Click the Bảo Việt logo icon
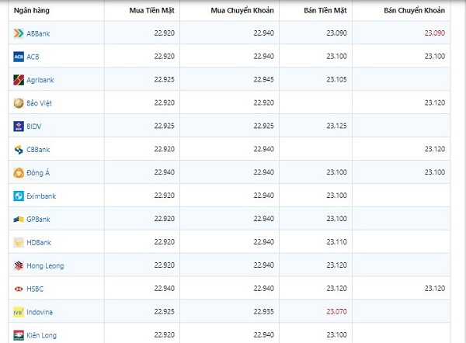 click(19, 103)
